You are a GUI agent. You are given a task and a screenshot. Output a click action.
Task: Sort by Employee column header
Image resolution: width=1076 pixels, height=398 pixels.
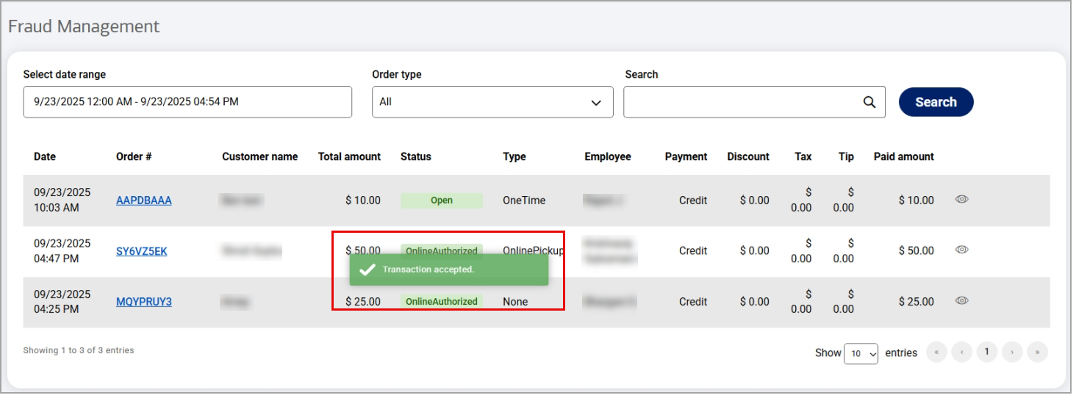pos(608,156)
